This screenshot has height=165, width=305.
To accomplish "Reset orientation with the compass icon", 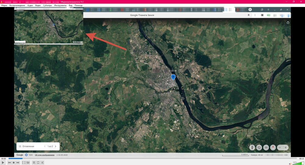I will click(273, 148).
